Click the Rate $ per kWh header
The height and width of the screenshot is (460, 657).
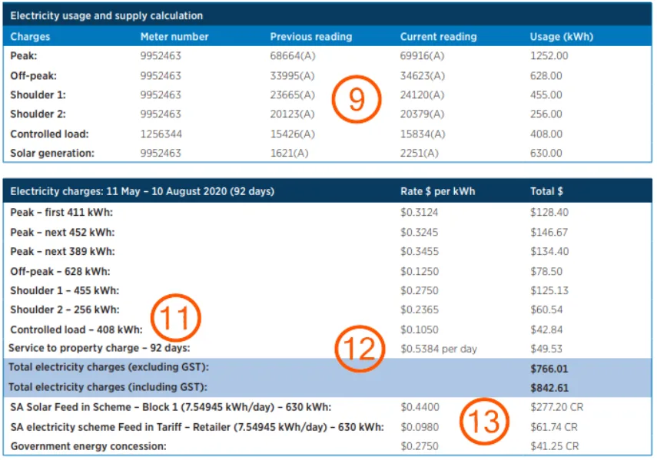point(439,191)
